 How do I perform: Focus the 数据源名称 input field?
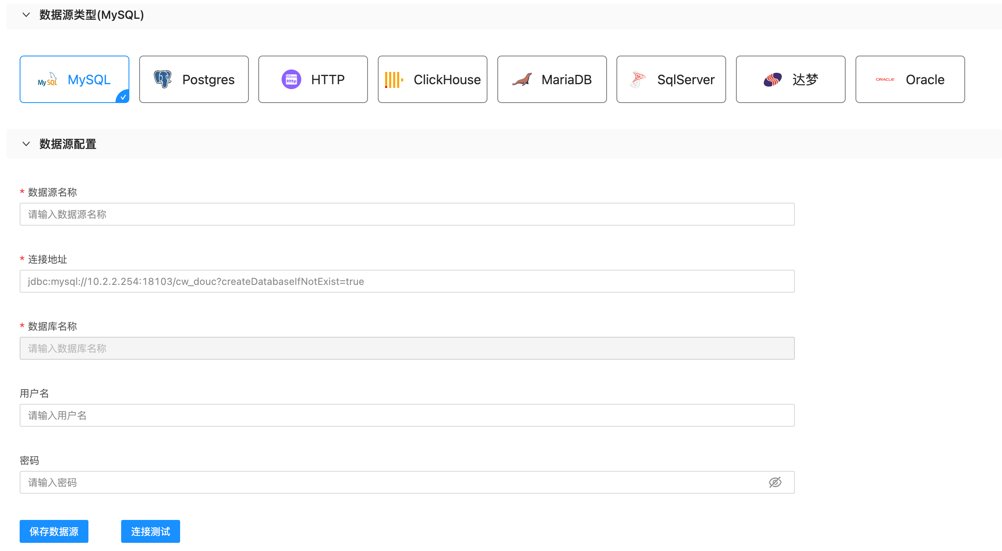click(407, 214)
